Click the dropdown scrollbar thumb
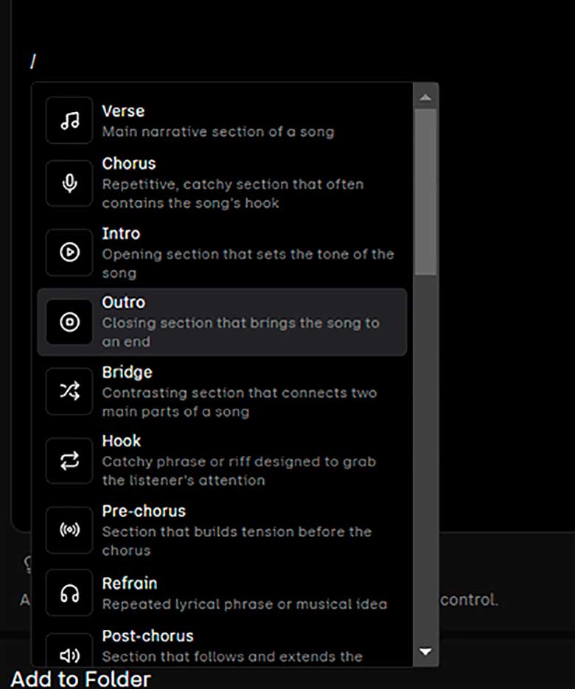Image resolution: width=575 pixels, height=689 pixels. [x=425, y=193]
